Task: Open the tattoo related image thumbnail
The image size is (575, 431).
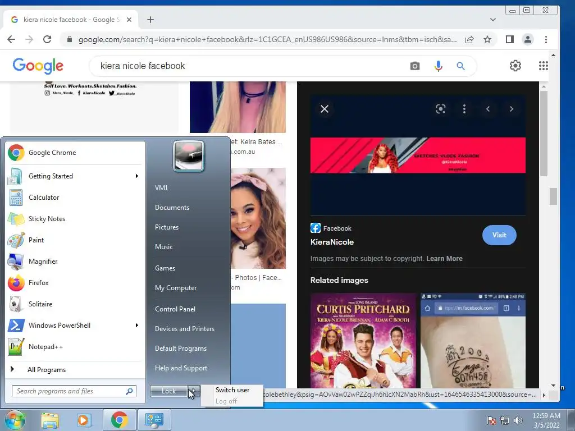Action: 473,341
